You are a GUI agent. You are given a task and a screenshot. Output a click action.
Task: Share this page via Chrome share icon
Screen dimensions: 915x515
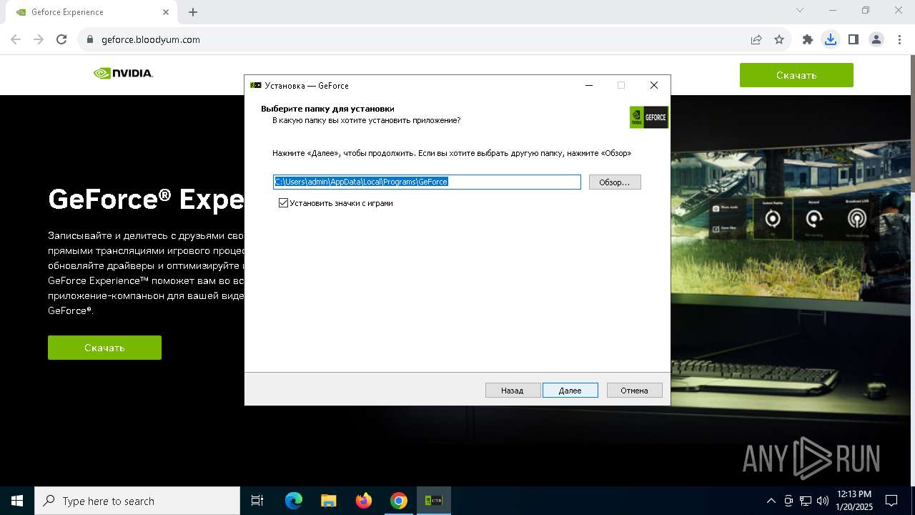pos(756,39)
